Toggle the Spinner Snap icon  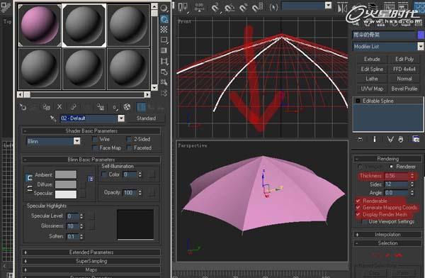pyautogui.click(x=256, y=8)
